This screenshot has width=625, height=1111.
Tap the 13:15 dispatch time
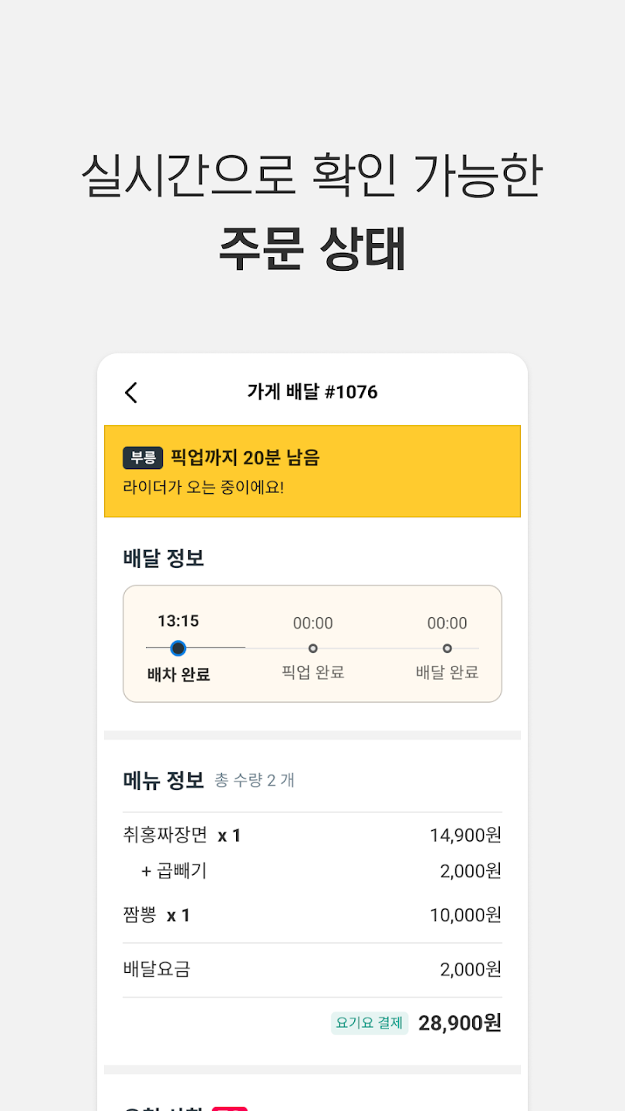[178, 621]
